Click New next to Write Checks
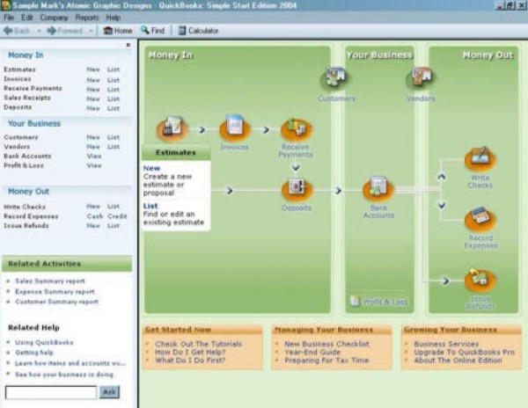This screenshot has width=528, height=408. pos(93,206)
